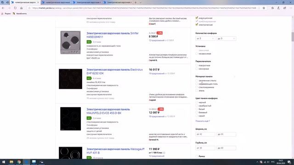Screen dimensions: 294x165
Task: Check the поворотные switches filter
Action: tap(197, 66)
